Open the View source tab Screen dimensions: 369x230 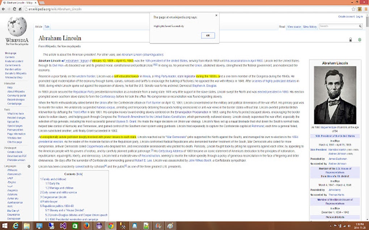click(294, 27)
